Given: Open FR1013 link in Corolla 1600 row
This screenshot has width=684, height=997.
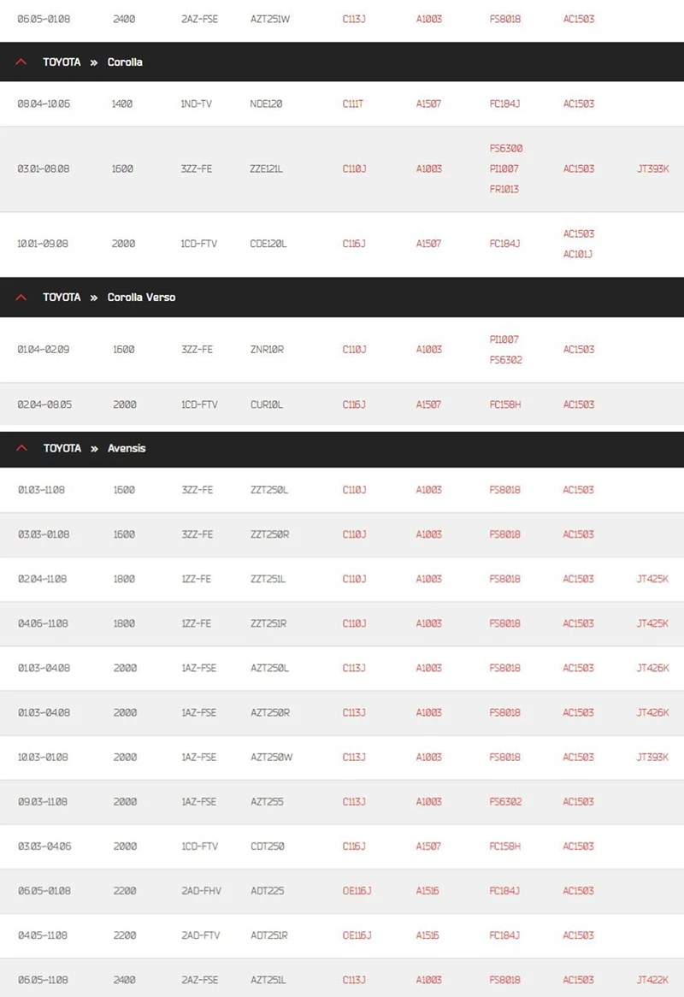Looking at the screenshot, I should (x=504, y=189).
